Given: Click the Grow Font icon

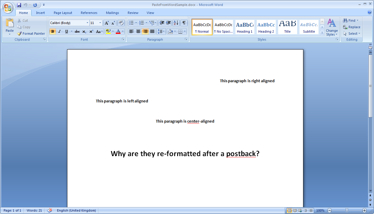Looking at the screenshot, I should (x=107, y=23).
